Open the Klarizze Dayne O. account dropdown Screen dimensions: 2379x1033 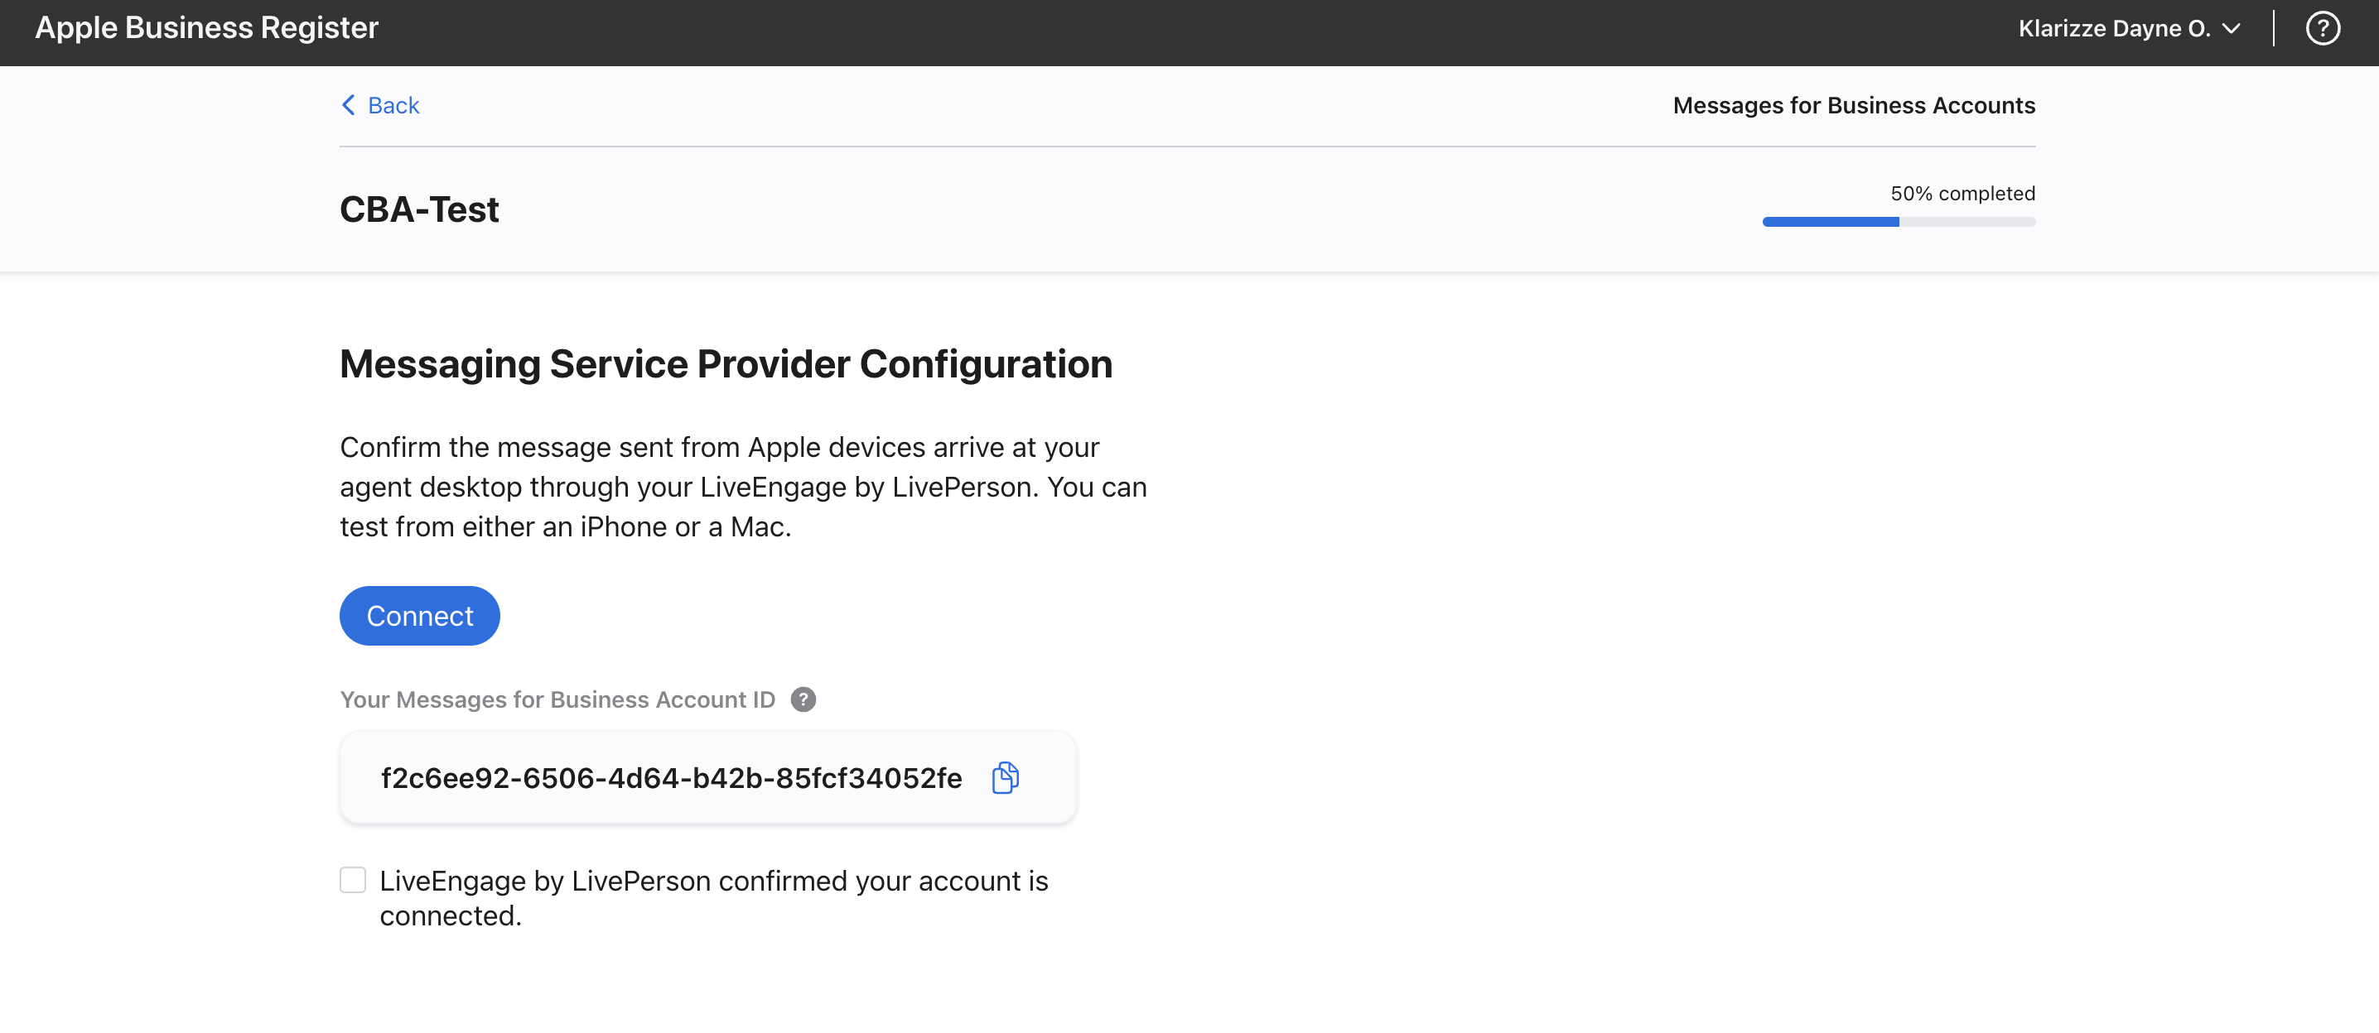tap(2129, 29)
